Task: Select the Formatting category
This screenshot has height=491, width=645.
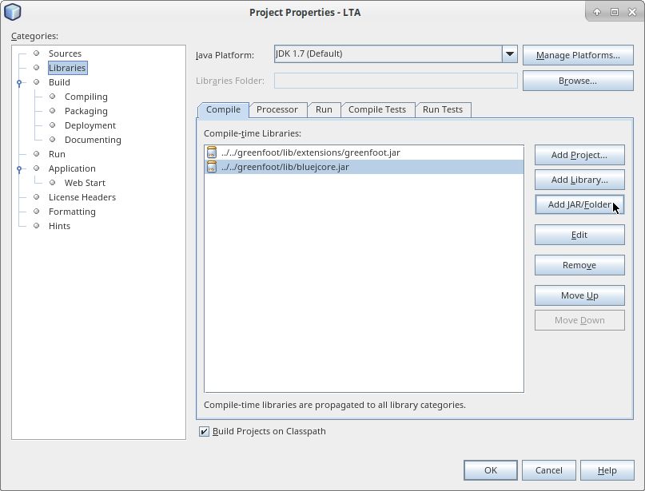Action: coord(72,212)
